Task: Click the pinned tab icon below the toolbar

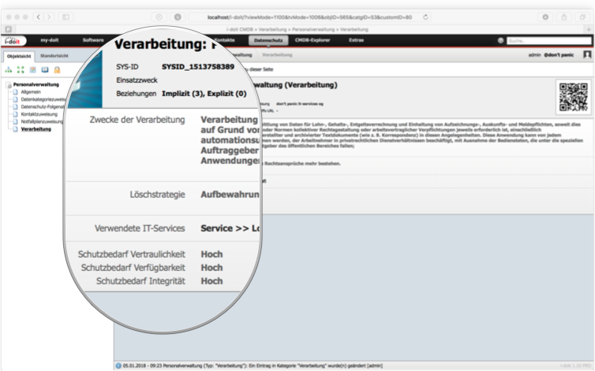Action: coord(9,29)
